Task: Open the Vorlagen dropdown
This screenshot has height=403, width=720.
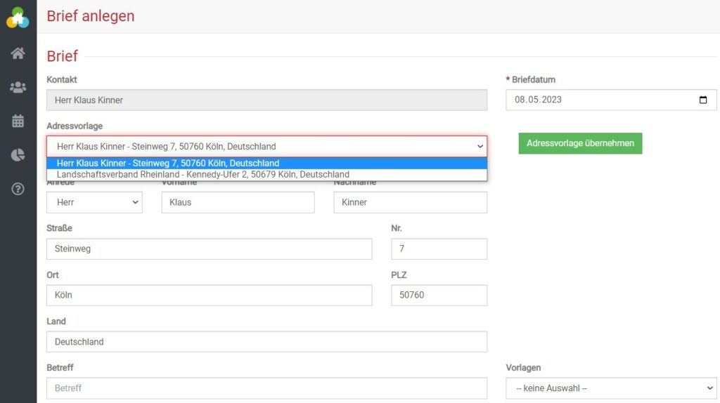Action: point(610,388)
